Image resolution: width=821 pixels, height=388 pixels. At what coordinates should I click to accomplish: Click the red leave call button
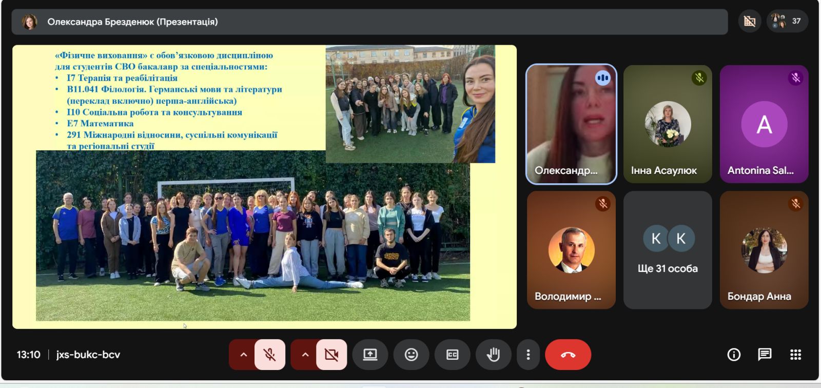coord(568,355)
